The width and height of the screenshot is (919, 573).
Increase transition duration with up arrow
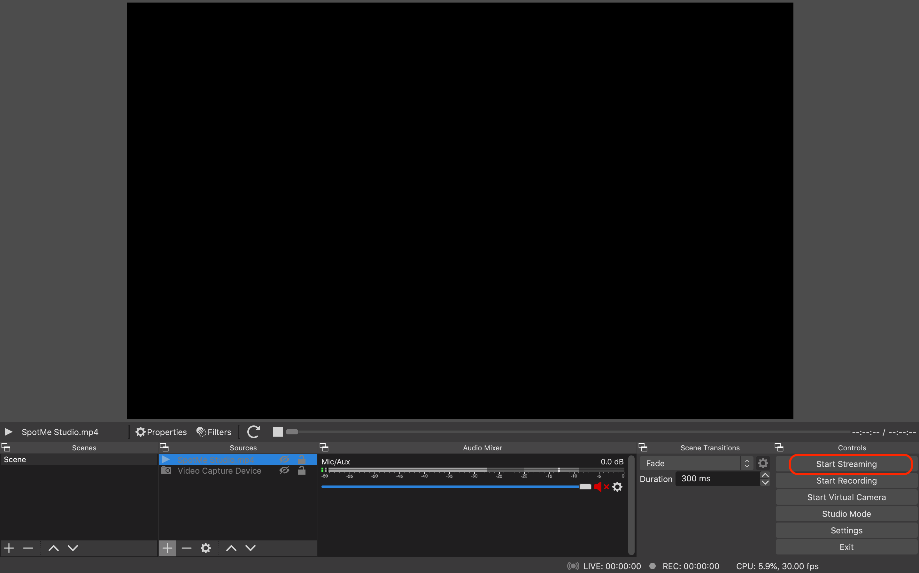coord(765,475)
